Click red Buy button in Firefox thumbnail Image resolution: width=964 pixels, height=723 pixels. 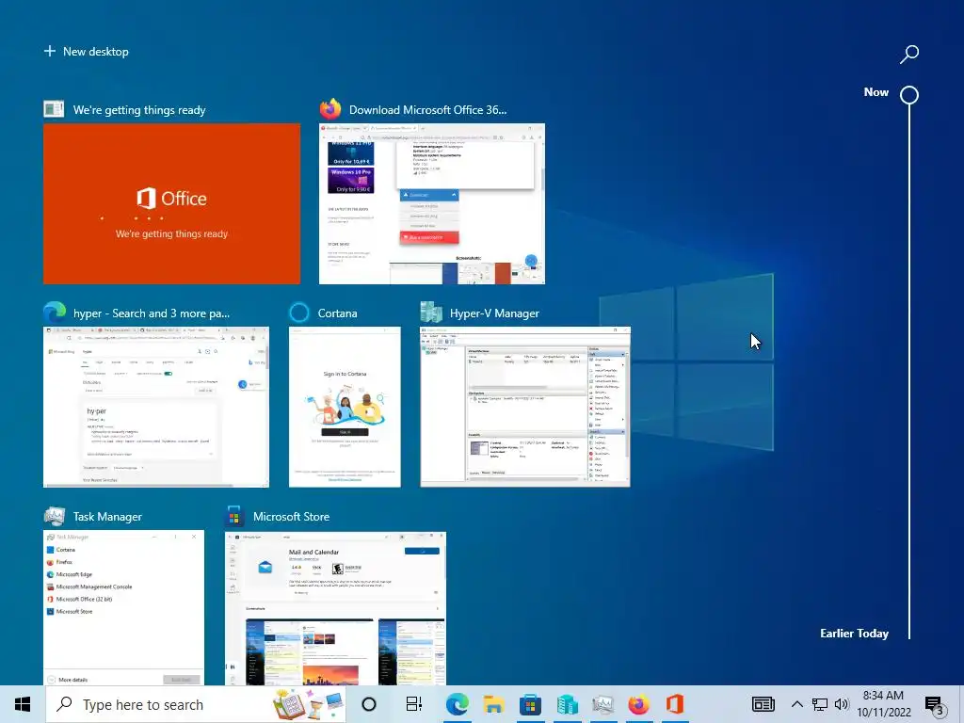[x=429, y=237]
